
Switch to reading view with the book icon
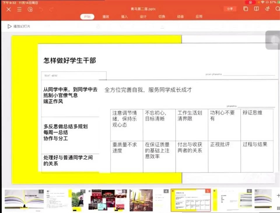[256, 9]
